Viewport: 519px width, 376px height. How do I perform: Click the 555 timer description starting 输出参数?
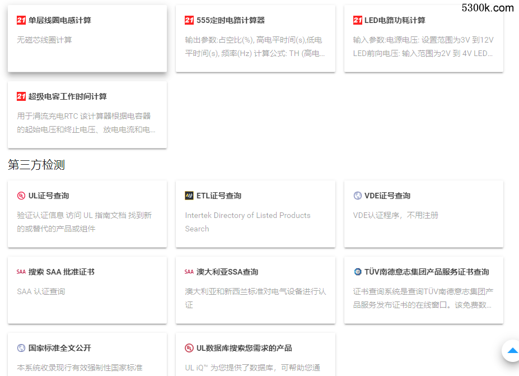pos(255,47)
